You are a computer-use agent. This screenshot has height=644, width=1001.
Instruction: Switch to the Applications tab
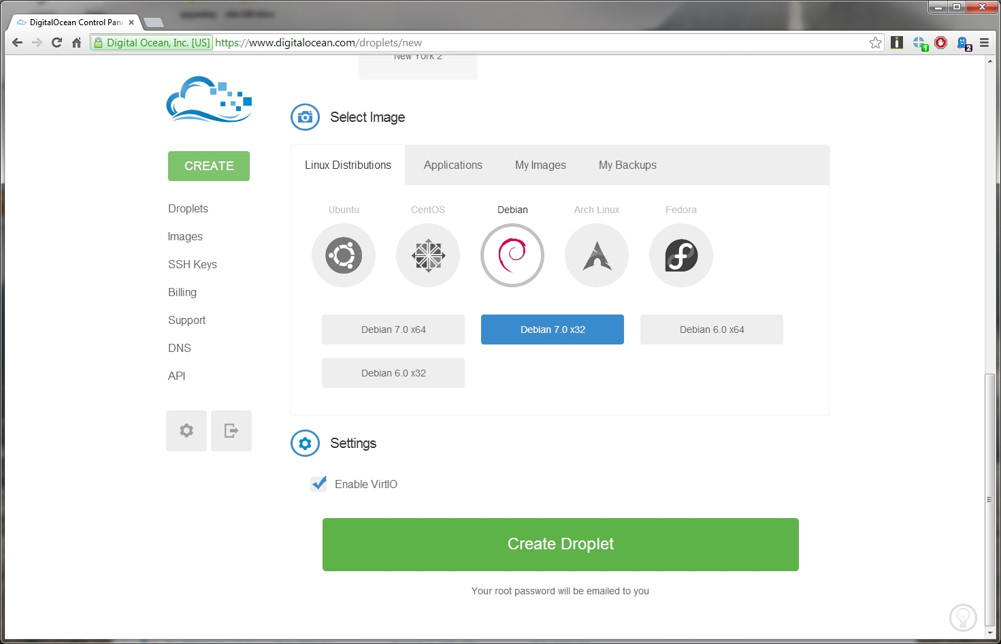point(453,165)
